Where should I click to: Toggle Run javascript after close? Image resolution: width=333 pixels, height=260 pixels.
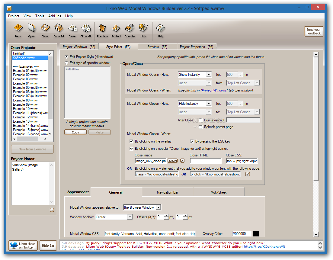(200, 120)
